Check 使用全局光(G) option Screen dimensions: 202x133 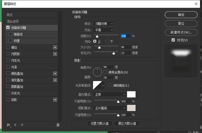[x=105, y=72]
